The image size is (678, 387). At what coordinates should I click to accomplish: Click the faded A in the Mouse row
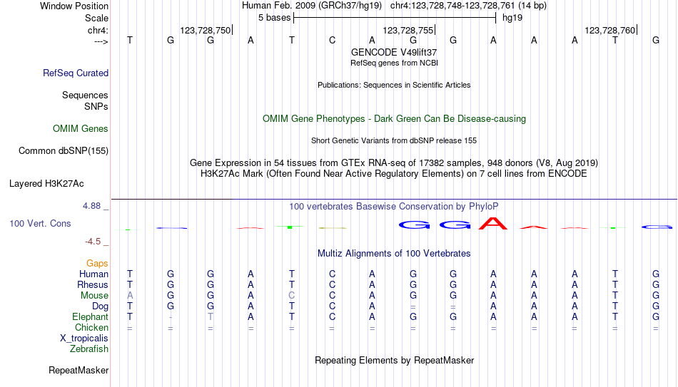(x=130, y=296)
